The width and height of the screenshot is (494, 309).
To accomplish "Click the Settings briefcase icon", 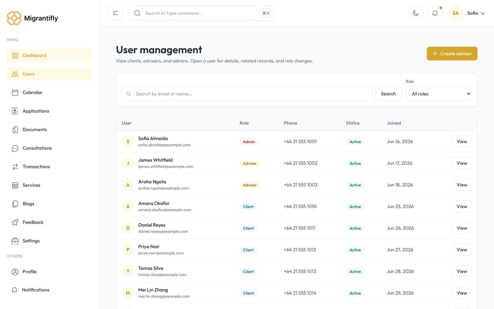I will point(15,241).
